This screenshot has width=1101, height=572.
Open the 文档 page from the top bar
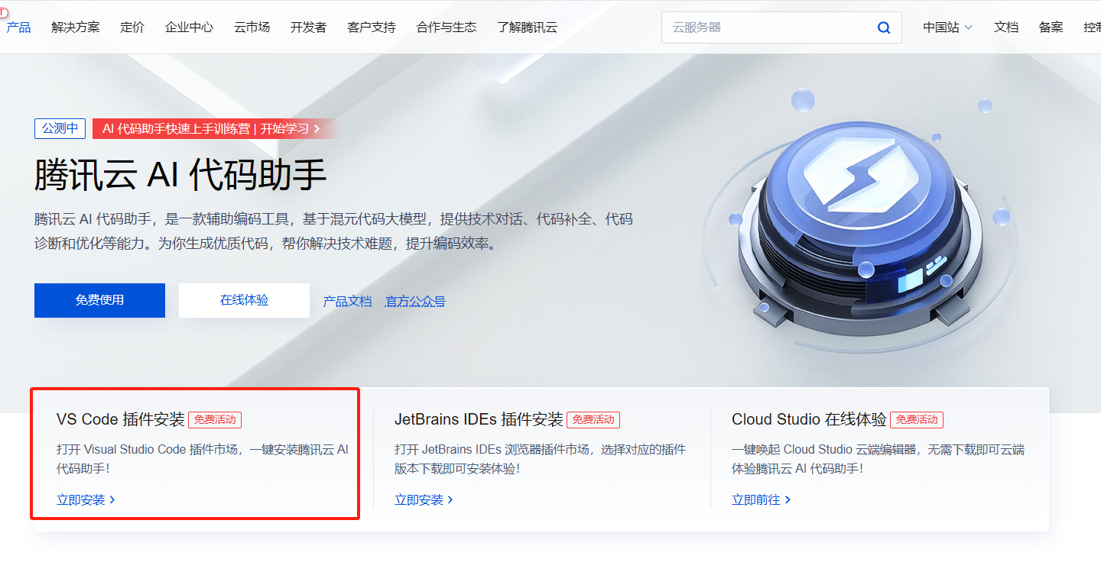point(1006,27)
